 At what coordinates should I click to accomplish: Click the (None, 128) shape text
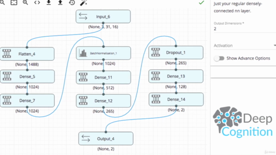click(176, 87)
